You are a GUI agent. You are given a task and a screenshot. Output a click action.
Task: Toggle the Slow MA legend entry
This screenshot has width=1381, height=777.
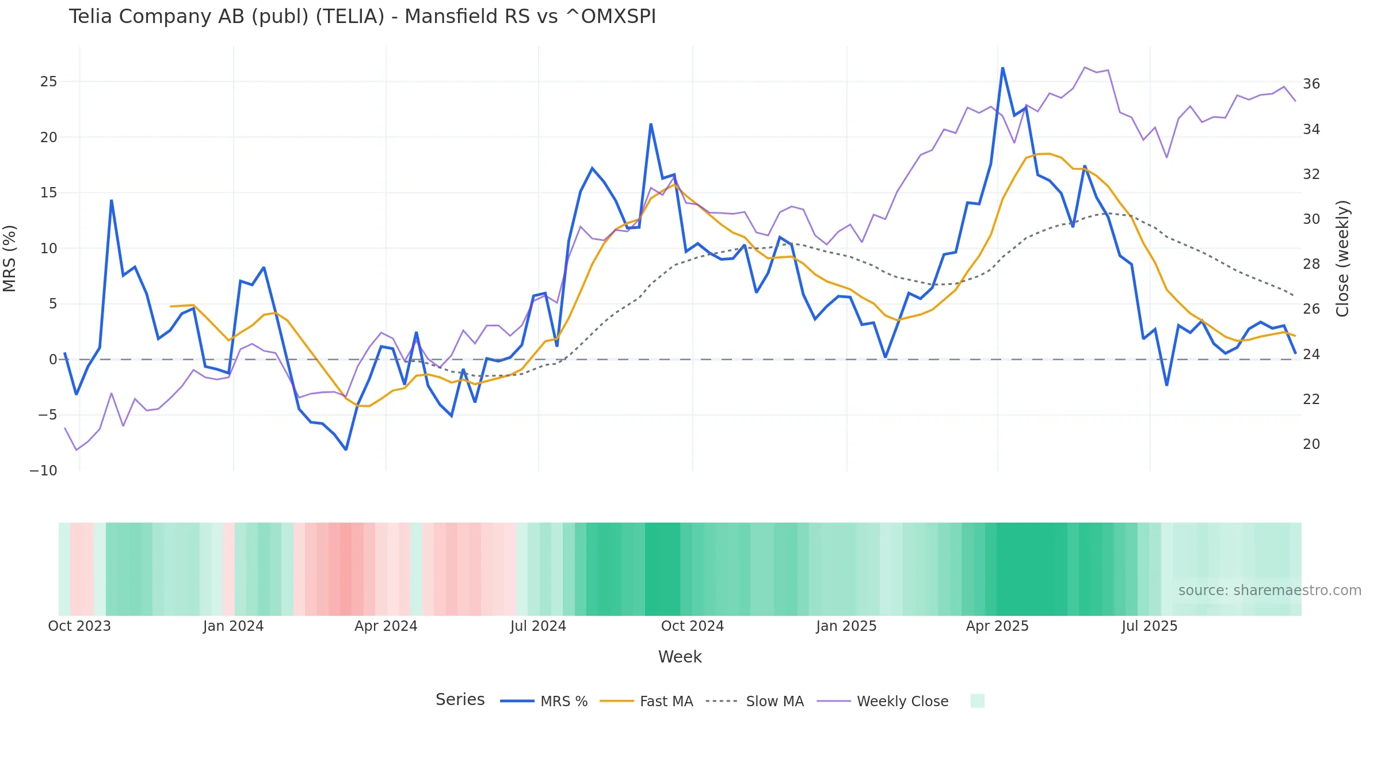click(754, 701)
